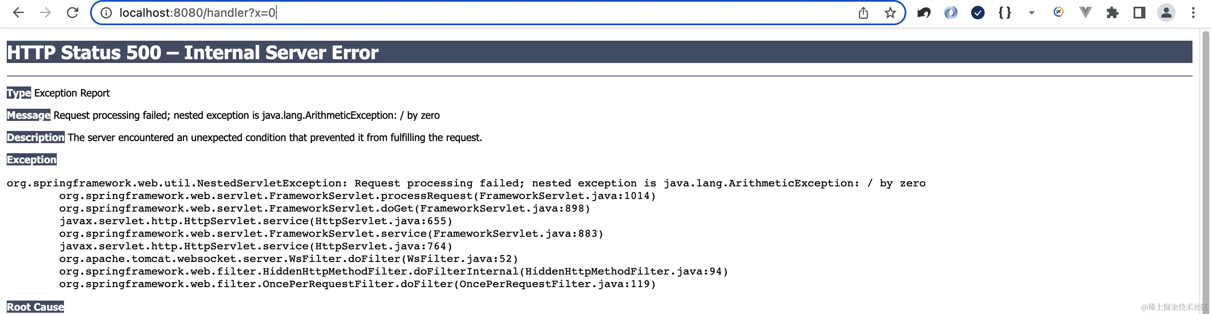Share this page from the address bar
Screen dimensions: 1211x314
pyautogui.click(x=863, y=13)
